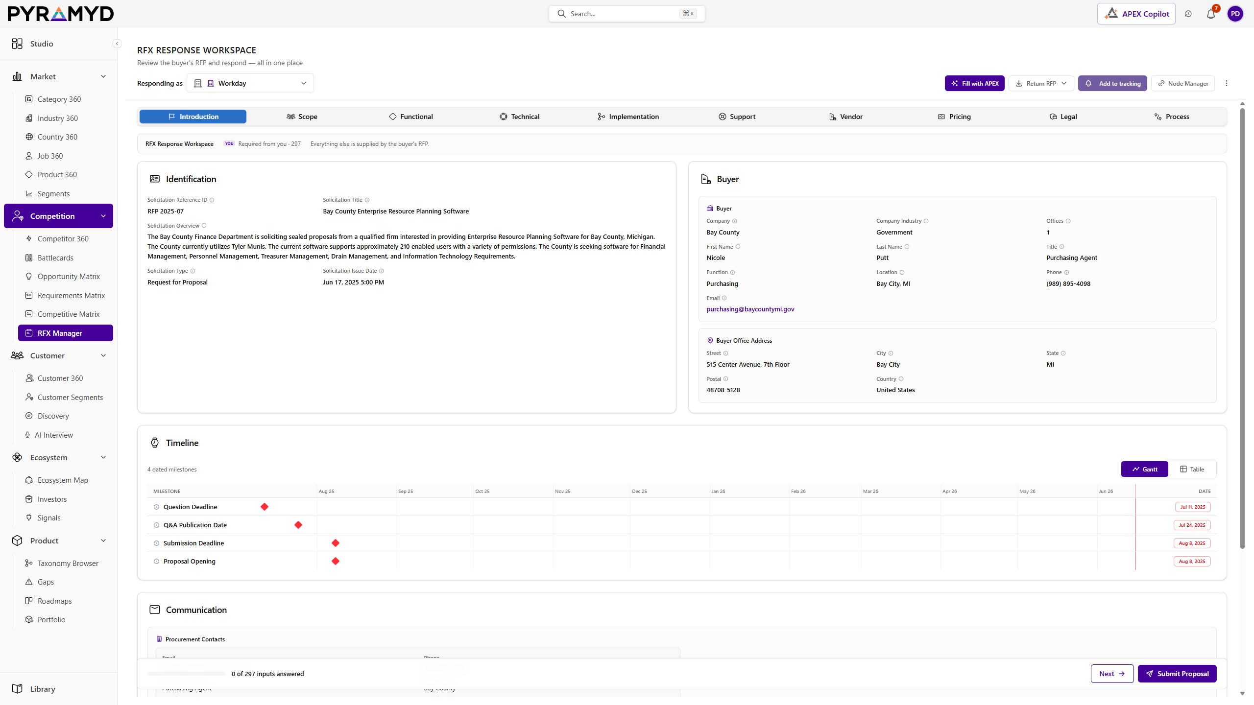Open the notifications bell
Viewport: 1254px width, 705px height.
coord(1211,14)
